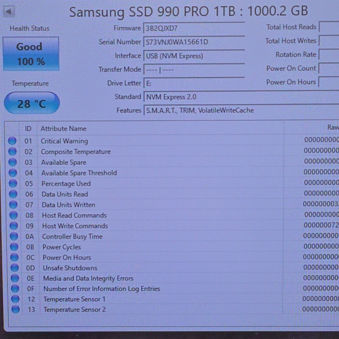
Task: Select the Controller Busy Time row
Action: [x=174, y=236]
